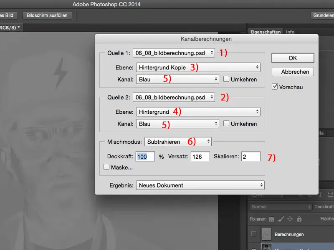Viewport: 334px width, 250px height.
Task: Open Ergebnis dropdown showing Neues Dokument
Action: (200, 185)
